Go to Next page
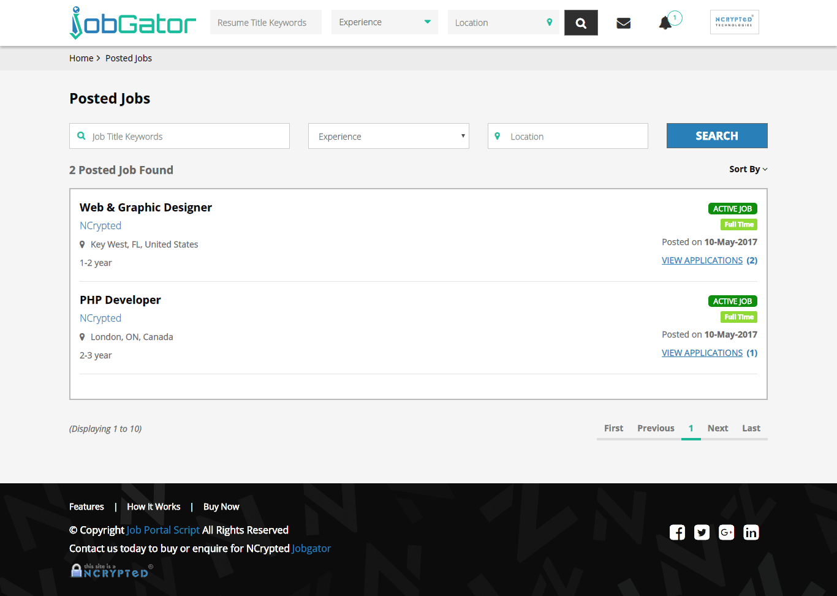This screenshot has width=837, height=596. (x=718, y=428)
